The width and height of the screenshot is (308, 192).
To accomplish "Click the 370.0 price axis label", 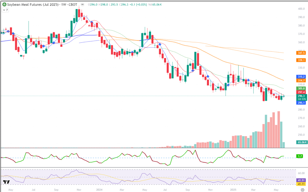I will [301, 34].
